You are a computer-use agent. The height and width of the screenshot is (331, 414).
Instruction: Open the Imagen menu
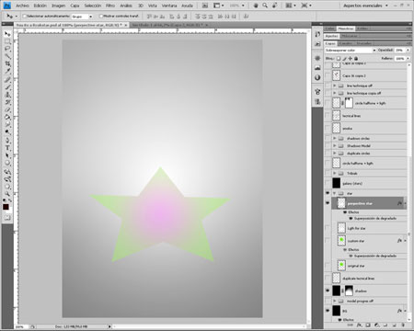[58, 6]
